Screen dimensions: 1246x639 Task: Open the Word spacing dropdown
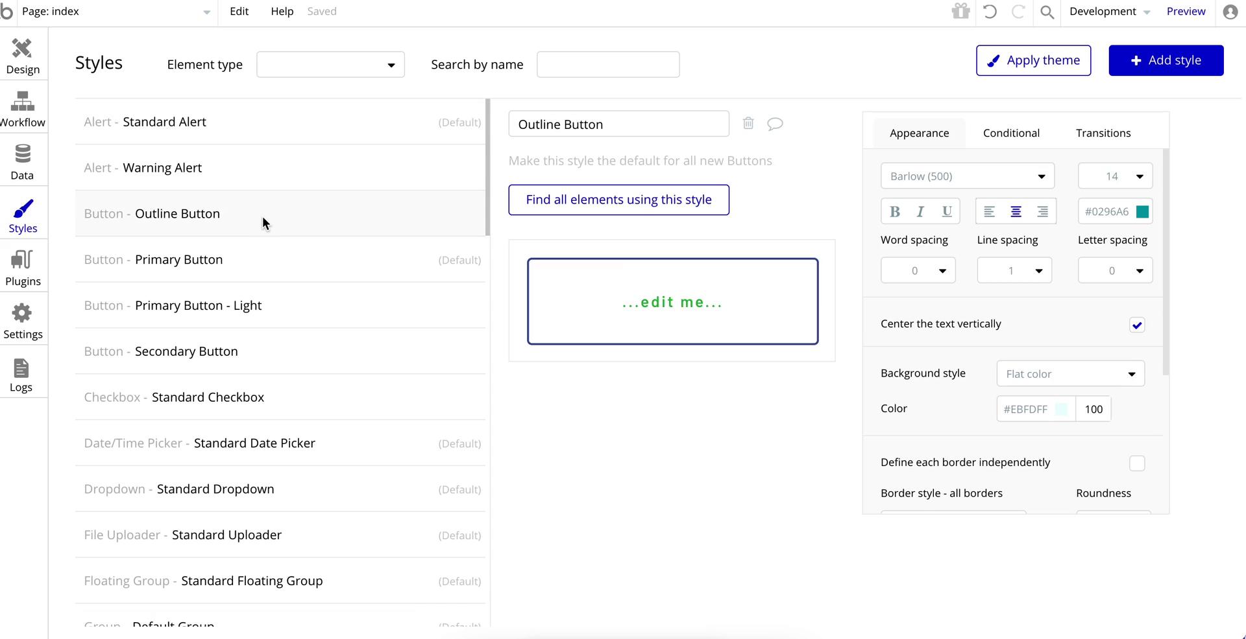click(918, 270)
